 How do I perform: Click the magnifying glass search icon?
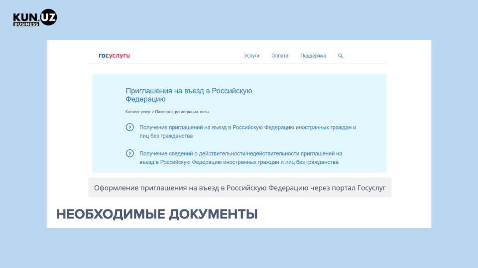[x=341, y=56]
